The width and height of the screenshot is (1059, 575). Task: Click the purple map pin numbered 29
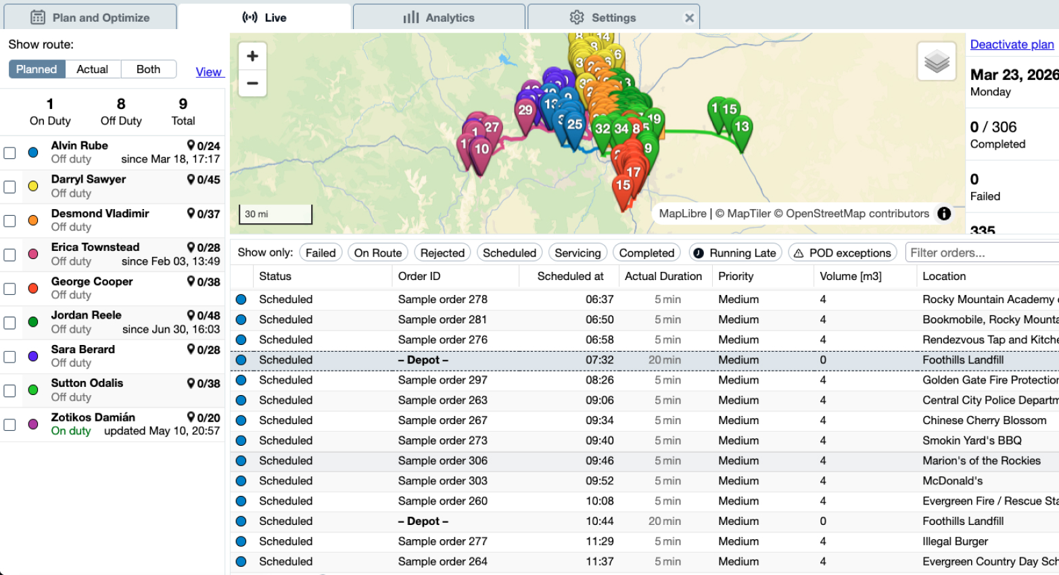click(525, 111)
